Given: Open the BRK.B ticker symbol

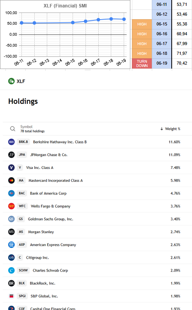Looking at the screenshot, I should pos(23,142).
